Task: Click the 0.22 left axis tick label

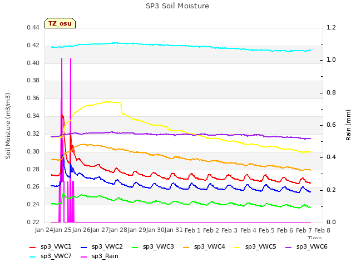Action: click(33, 222)
